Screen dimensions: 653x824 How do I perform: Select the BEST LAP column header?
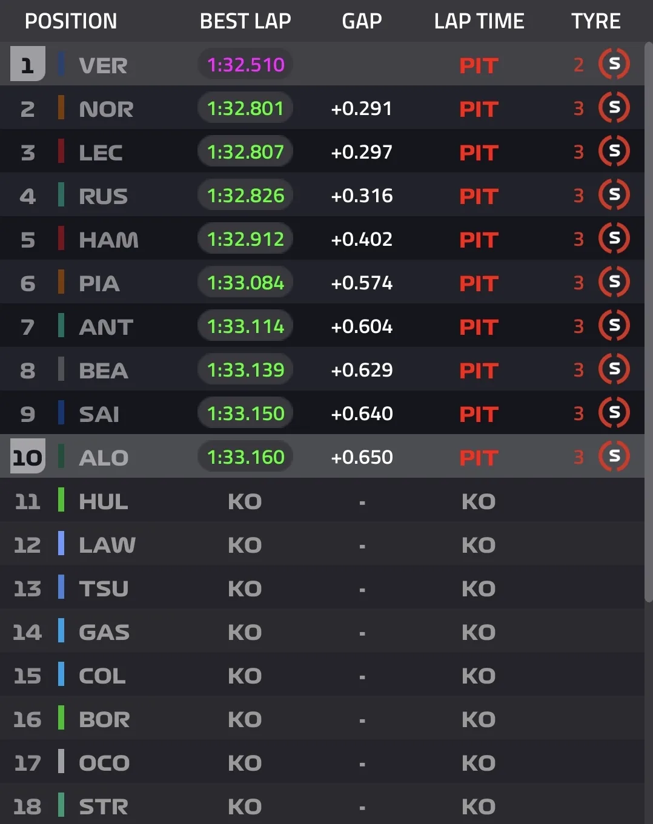click(x=245, y=21)
